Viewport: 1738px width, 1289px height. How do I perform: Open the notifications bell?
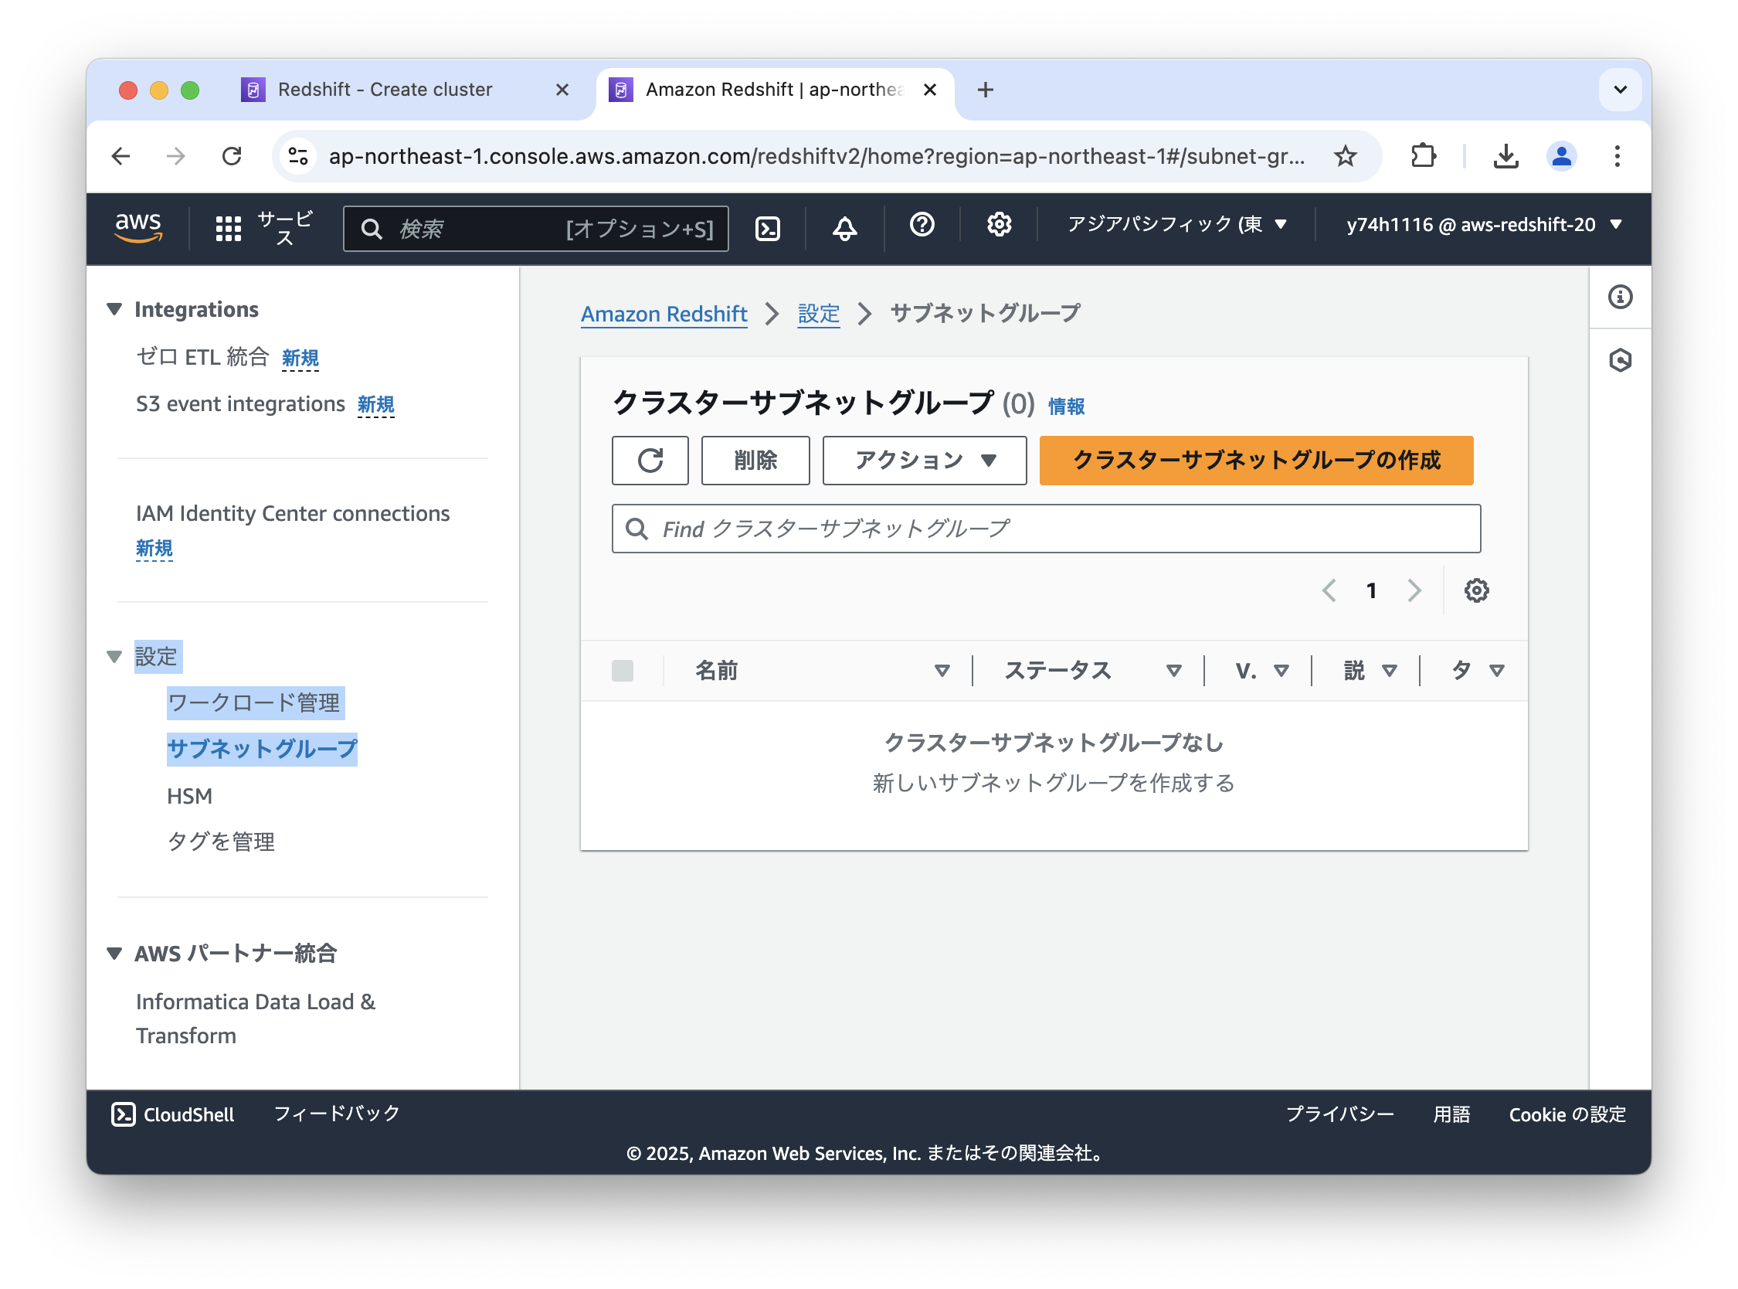coord(844,228)
